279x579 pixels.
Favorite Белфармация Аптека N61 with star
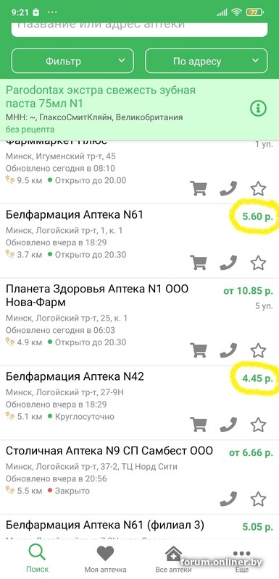click(258, 263)
